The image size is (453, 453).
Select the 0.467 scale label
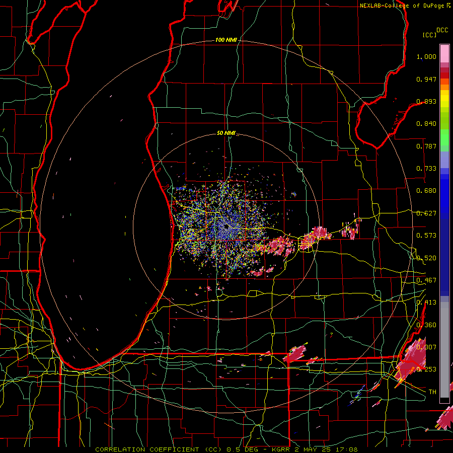pyautogui.click(x=426, y=280)
